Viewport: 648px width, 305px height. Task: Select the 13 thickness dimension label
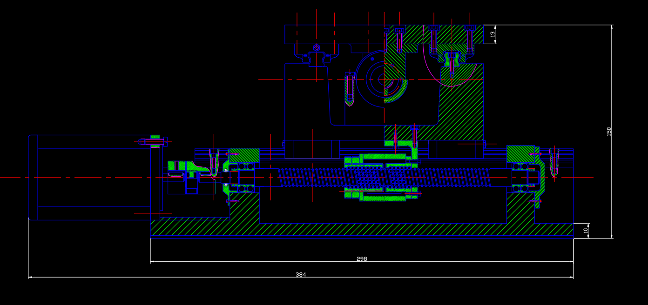click(x=493, y=34)
